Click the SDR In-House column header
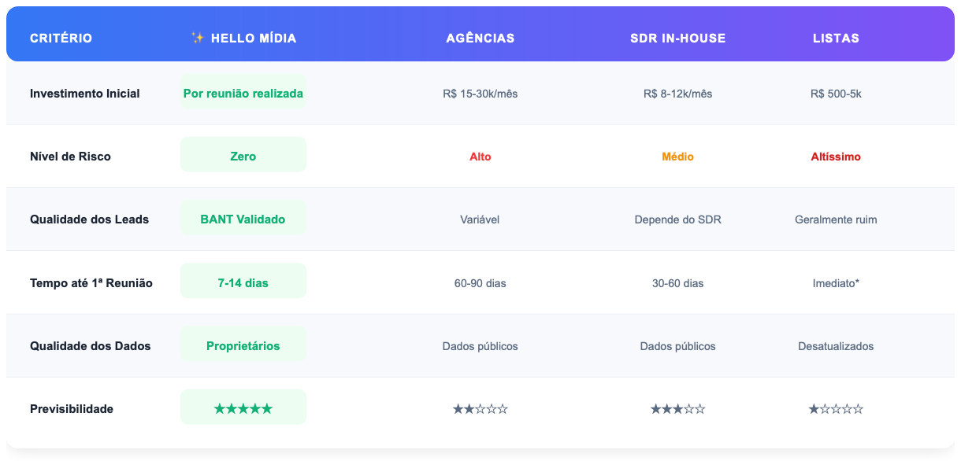Screen dimensions: 961x461 click(x=677, y=38)
